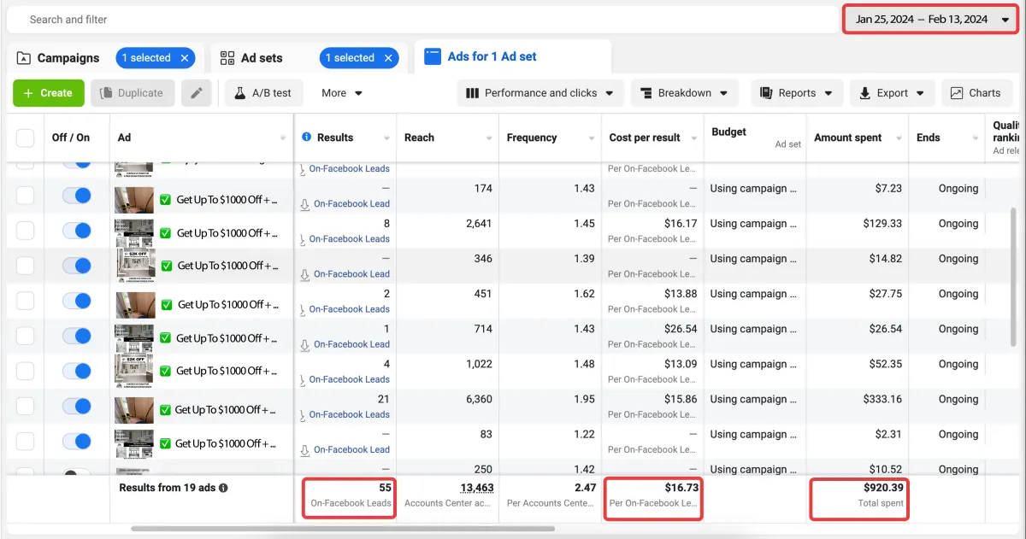Click the Search and filter field
1026x539 pixels.
(419, 20)
